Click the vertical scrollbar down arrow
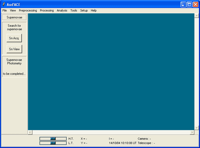Image resolution: width=200 pixels, height=148 pixels. [197, 128]
